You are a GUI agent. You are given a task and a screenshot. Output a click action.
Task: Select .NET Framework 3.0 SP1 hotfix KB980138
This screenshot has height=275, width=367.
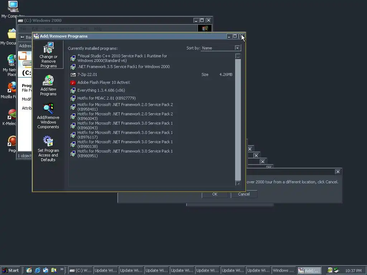(152, 144)
